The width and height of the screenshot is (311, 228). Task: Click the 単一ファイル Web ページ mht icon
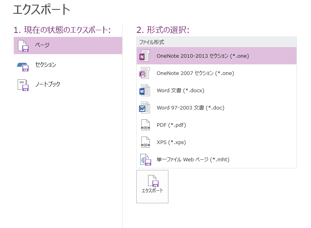[x=146, y=160]
